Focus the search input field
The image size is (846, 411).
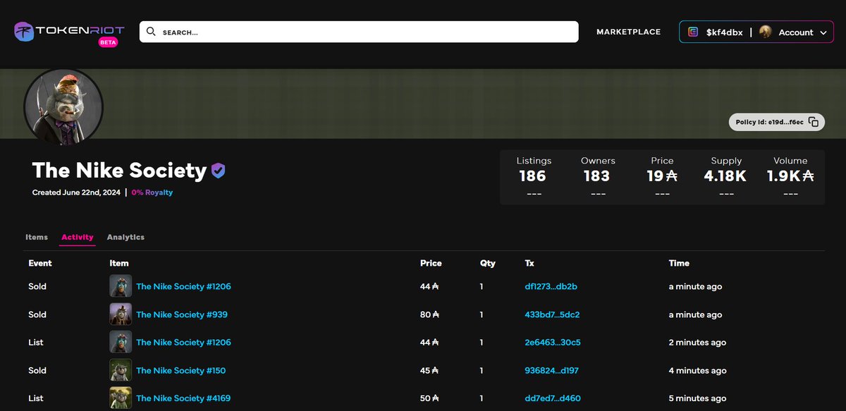[359, 32]
